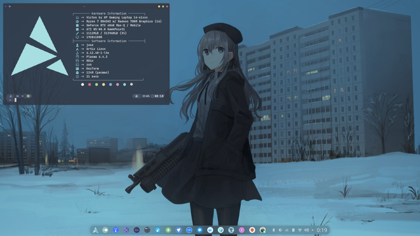420x236 pixels.
Task: Click the blue folder icon in terminal prompt
Action: click(x=18, y=96)
